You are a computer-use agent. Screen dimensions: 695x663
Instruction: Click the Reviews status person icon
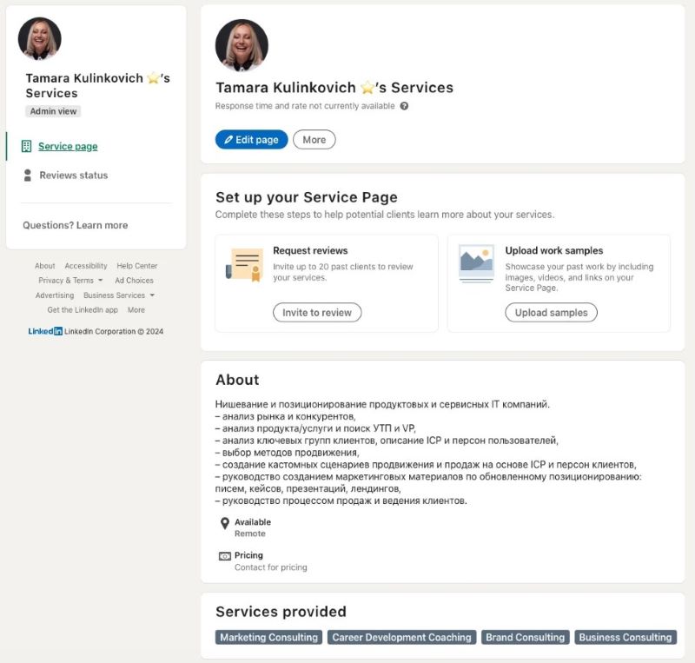[x=28, y=175]
